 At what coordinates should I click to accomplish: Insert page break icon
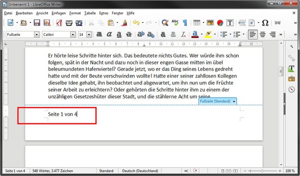pos(242,23)
